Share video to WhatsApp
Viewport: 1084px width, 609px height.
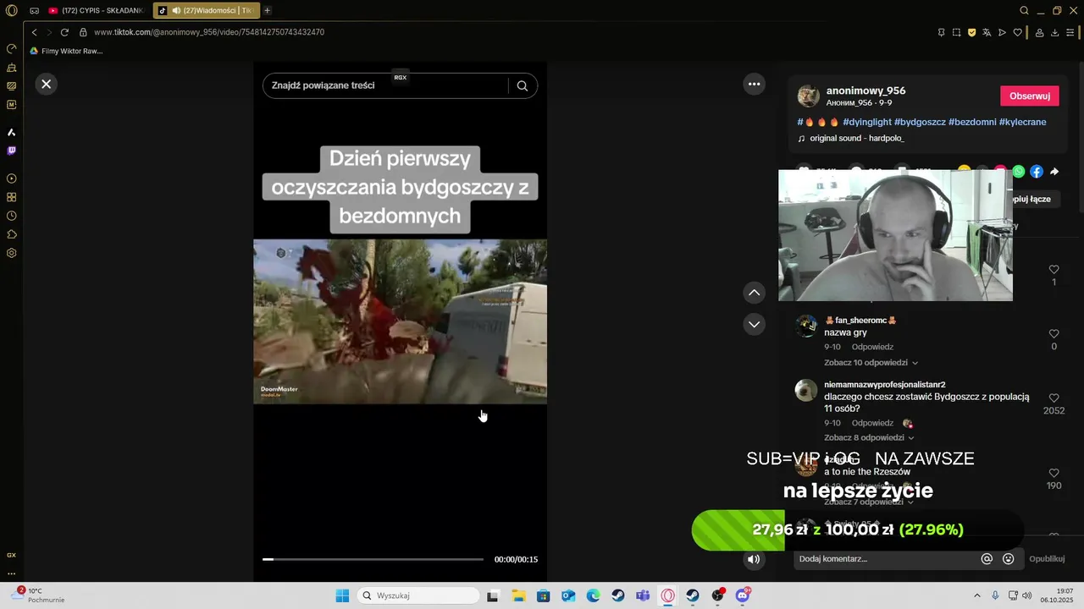click(1019, 172)
